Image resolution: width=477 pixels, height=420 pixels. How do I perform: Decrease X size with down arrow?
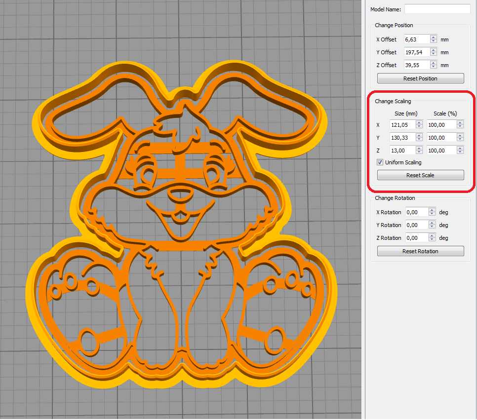point(419,127)
